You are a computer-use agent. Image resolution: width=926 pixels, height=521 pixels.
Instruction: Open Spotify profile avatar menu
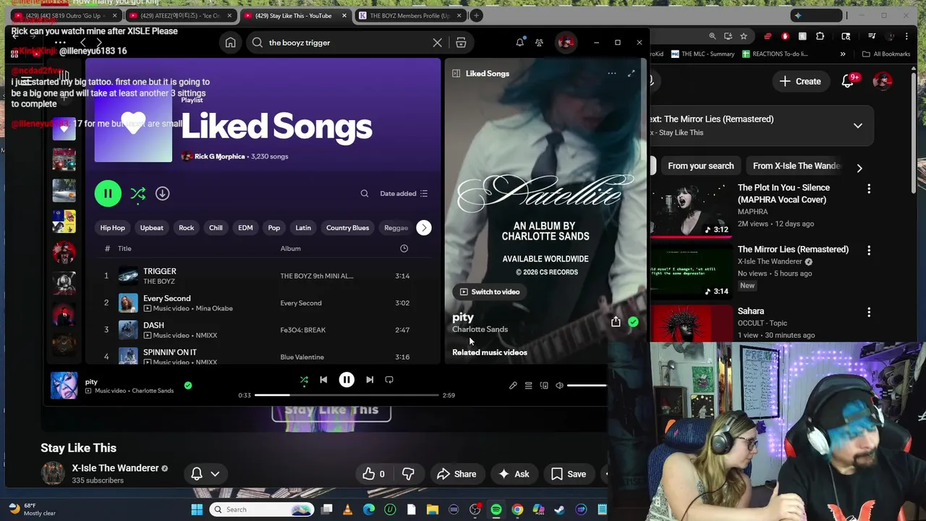(566, 43)
